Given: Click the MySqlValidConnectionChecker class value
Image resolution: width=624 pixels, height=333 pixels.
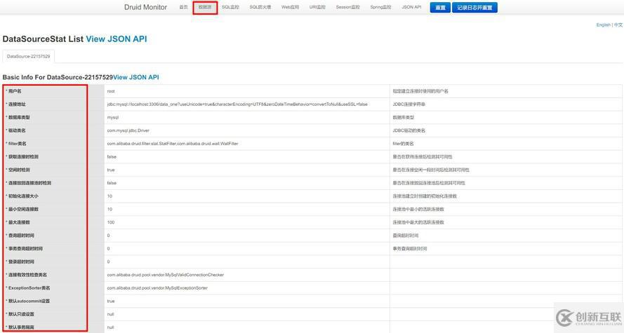Looking at the screenshot, I should pyautogui.click(x=166, y=275).
